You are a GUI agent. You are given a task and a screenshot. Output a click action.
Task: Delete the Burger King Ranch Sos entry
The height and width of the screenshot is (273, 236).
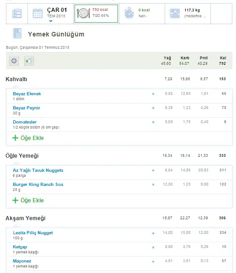point(153,185)
